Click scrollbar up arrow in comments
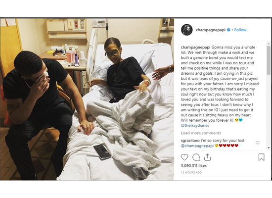Screen dimensions: 272x198 [269, 44]
